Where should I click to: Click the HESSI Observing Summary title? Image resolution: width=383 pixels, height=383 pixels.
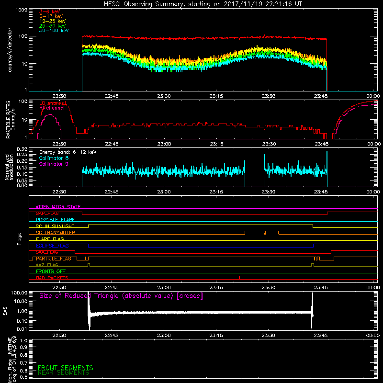point(203,4)
